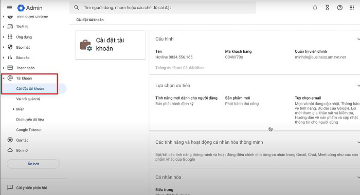Click the search users and settings field

coord(163,8)
